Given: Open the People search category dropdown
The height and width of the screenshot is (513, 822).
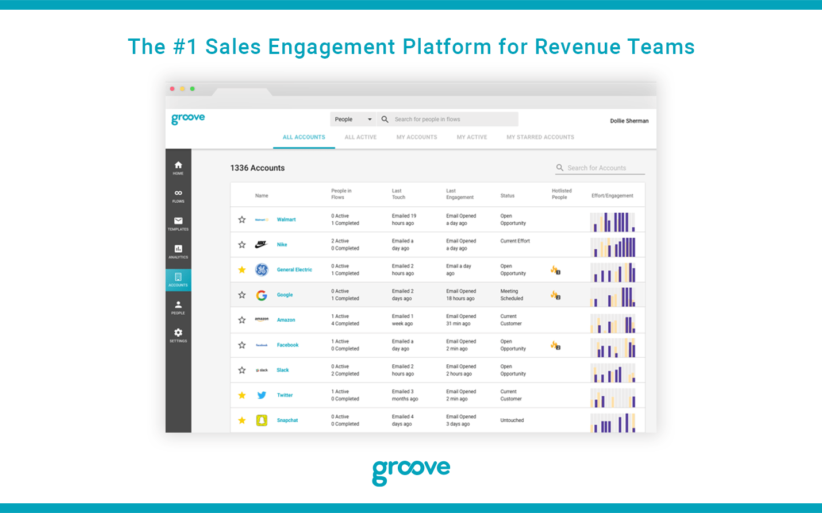Looking at the screenshot, I should click(352, 119).
